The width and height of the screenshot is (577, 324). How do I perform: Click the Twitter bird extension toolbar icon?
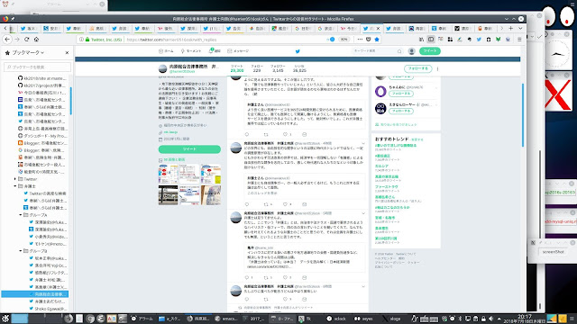point(479,40)
